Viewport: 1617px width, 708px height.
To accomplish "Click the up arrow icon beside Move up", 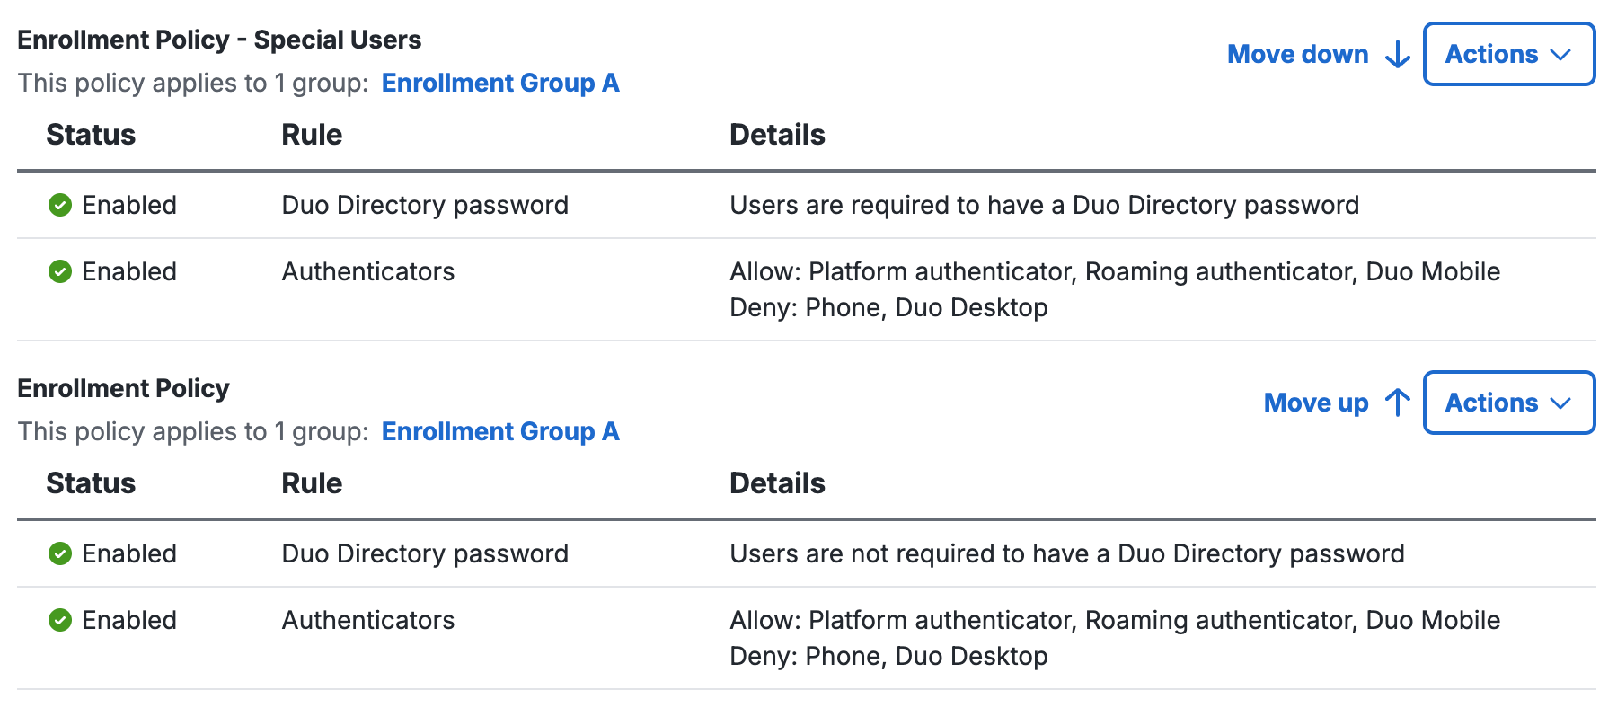I will (1398, 403).
